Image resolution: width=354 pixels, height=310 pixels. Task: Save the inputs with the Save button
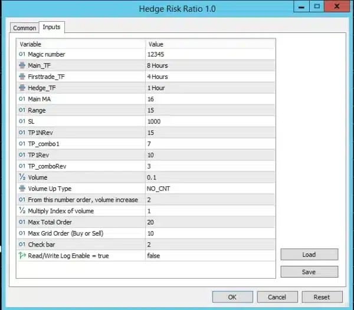[309, 272]
